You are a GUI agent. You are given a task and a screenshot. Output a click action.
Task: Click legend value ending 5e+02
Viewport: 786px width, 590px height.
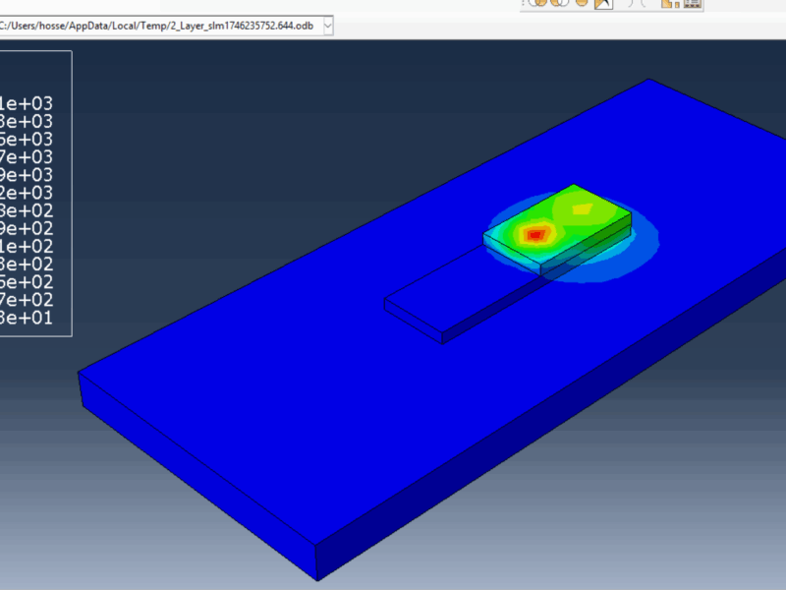coord(27,282)
